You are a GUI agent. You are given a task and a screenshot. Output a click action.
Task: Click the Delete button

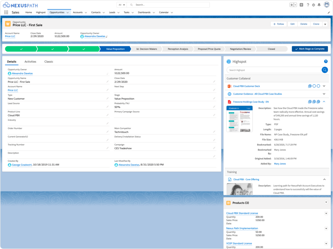click(x=304, y=24)
